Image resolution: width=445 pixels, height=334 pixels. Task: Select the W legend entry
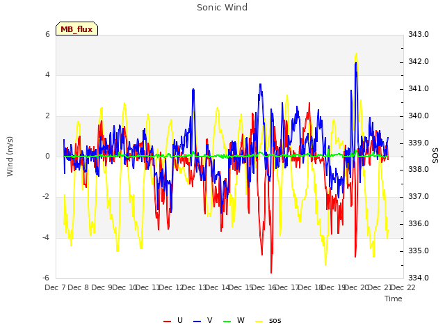tap(234, 321)
